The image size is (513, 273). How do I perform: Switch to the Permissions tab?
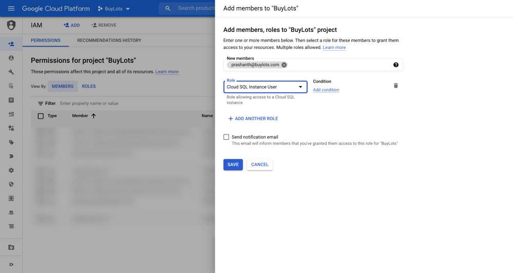coord(46,40)
